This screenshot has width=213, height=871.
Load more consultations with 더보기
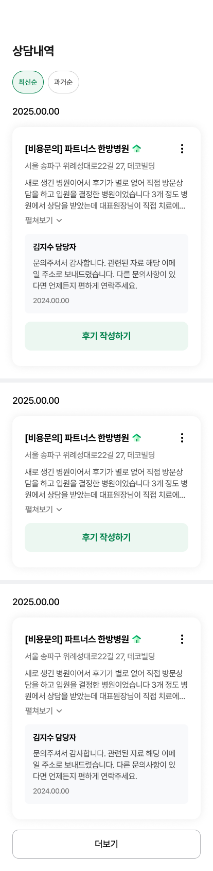(x=106, y=844)
